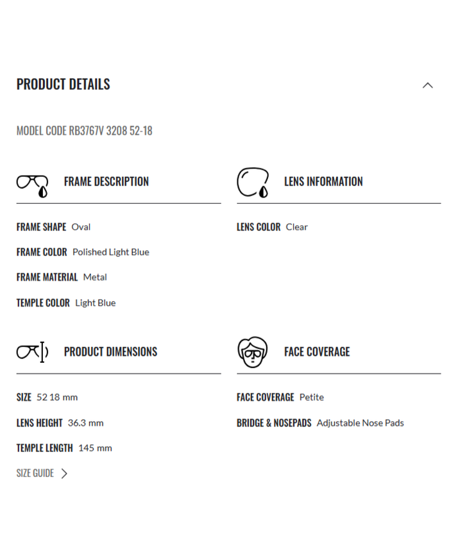Click the Frame Description glasses icon

pos(33,184)
